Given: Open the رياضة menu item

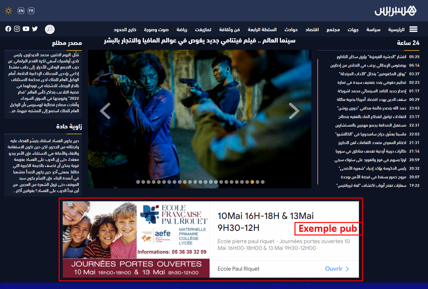Looking at the screenshot, I should click(182, 29).
